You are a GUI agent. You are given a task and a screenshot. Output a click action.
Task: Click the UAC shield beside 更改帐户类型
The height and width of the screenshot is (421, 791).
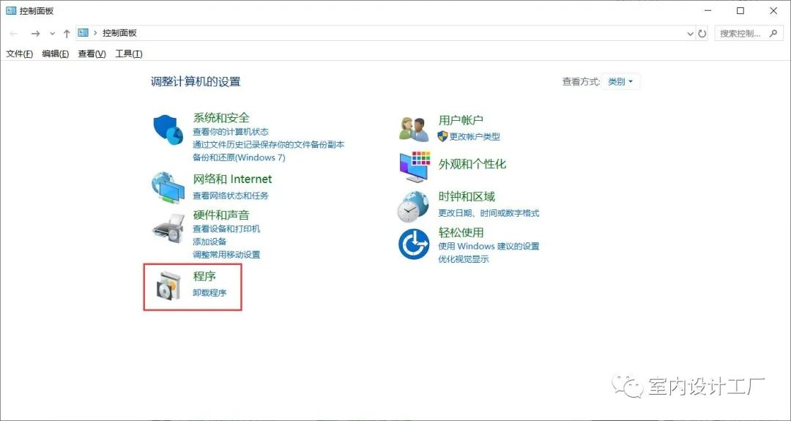pos(442,136)
